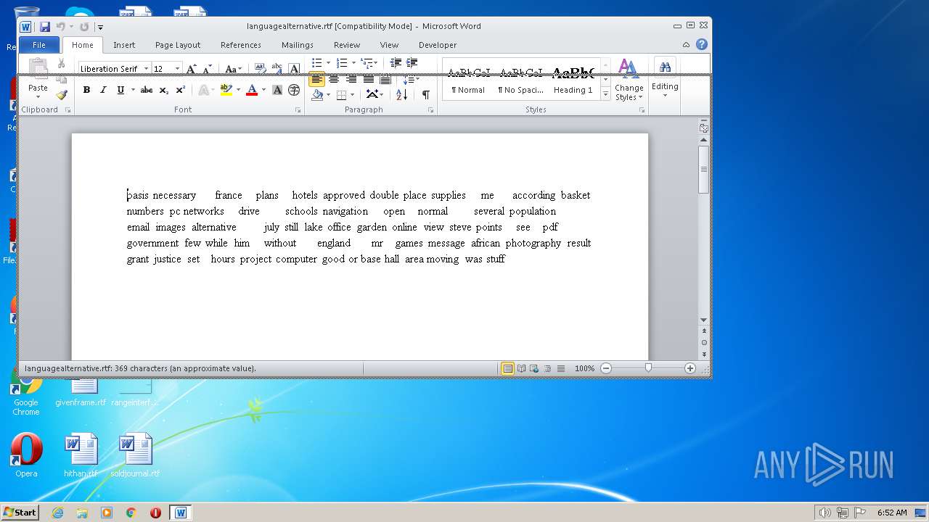
Task: Click the Center alignment icon
Action: point(334,79)
